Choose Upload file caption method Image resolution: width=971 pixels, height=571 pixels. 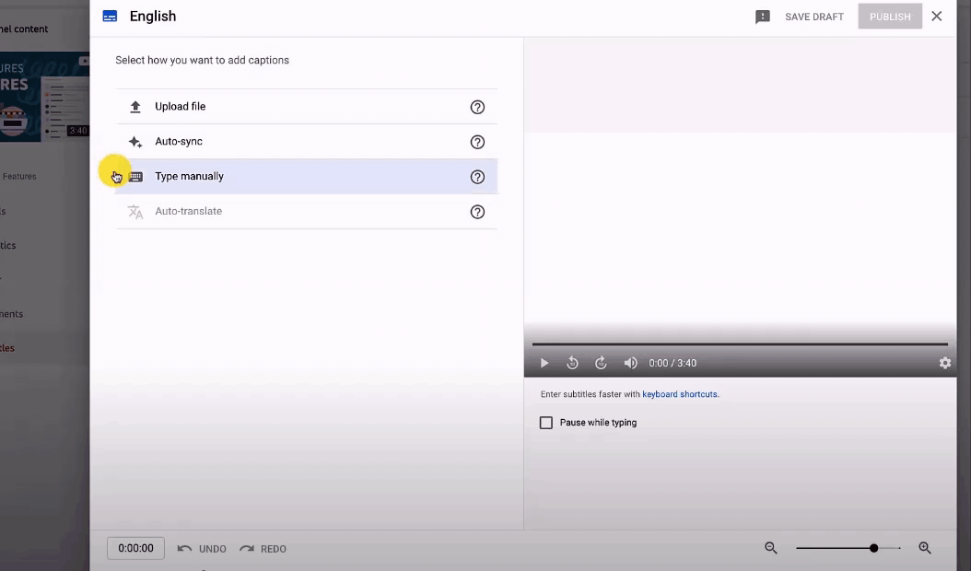click(306, 107)
